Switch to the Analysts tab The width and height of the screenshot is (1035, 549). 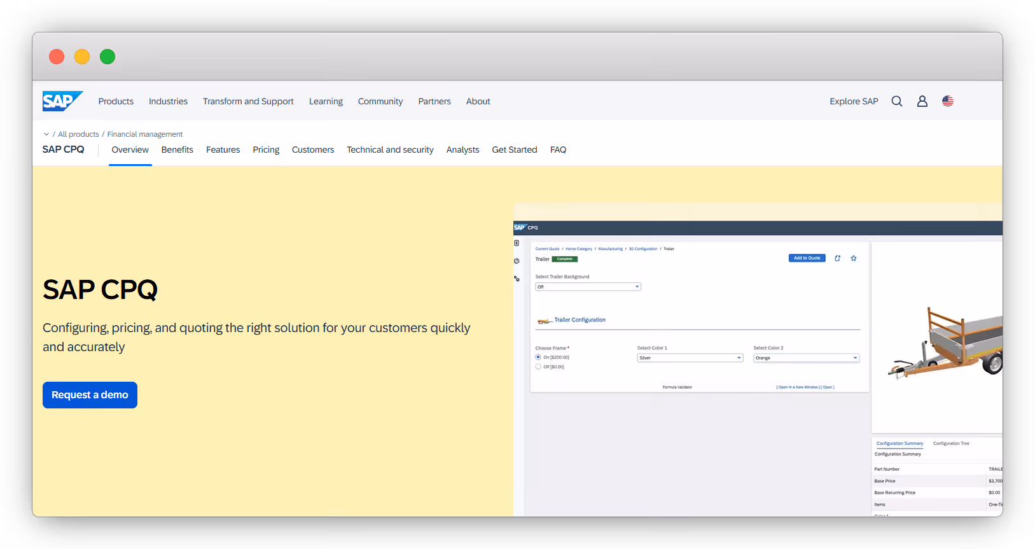tap(463, 150)
